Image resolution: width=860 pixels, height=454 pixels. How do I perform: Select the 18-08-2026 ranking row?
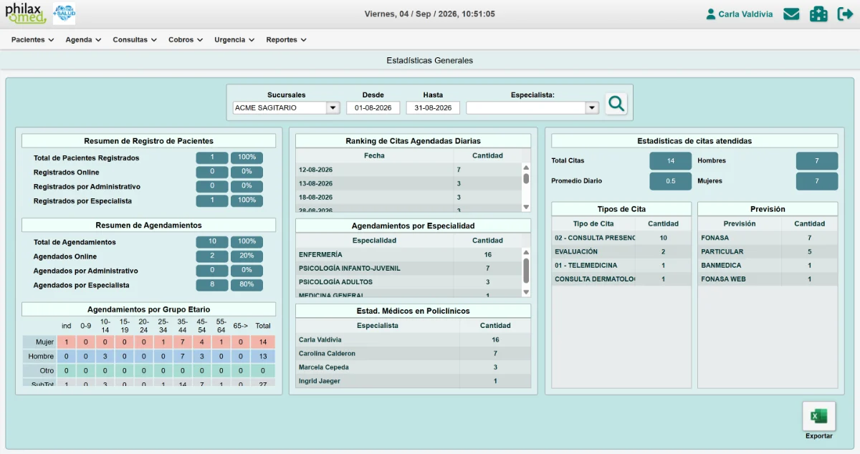click(x=408, y=197)
